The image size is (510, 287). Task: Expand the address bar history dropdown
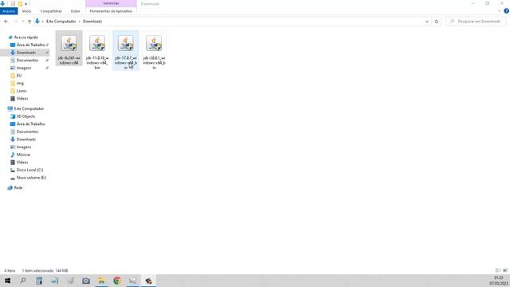[x=427, y=22]
